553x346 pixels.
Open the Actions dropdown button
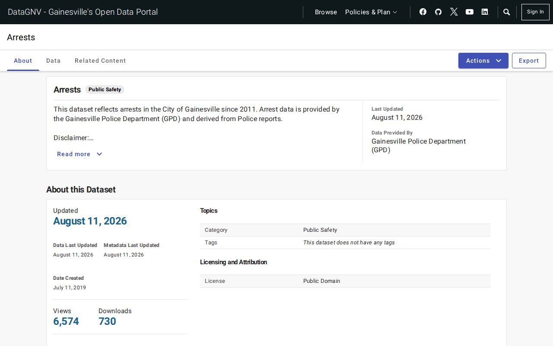pyautogui.click(x=483, y=61)
